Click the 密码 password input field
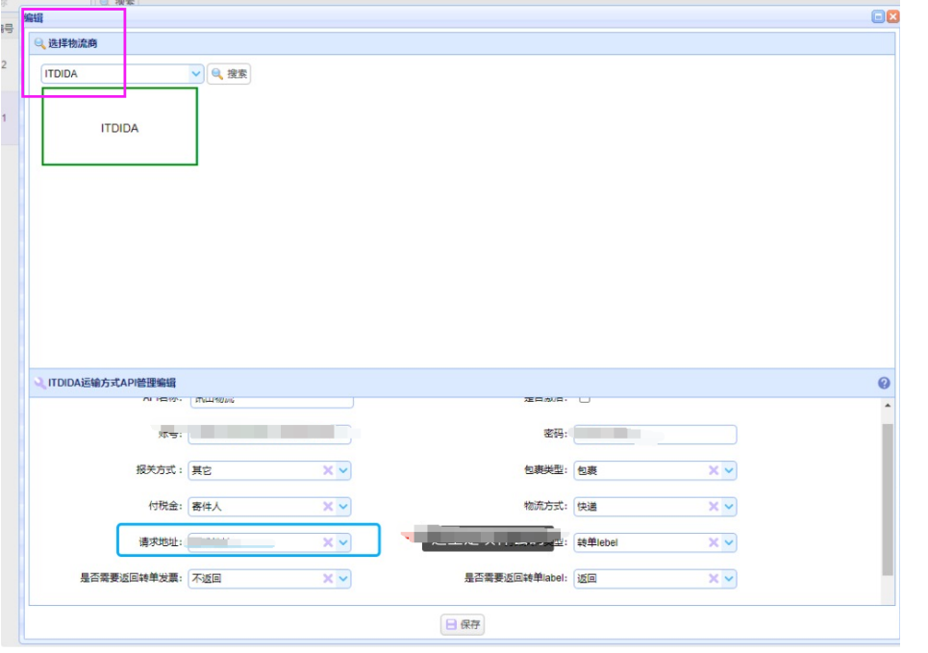Viewport: 928px width, 653px height. point(655,434)
